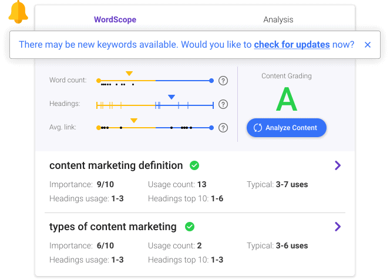This screenshot has width=390, height=279.
Task: Click the Content Grading letter A
Action: tap(287, 99)
